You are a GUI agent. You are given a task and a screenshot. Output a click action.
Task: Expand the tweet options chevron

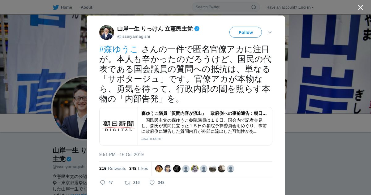[x=270, y=32]
